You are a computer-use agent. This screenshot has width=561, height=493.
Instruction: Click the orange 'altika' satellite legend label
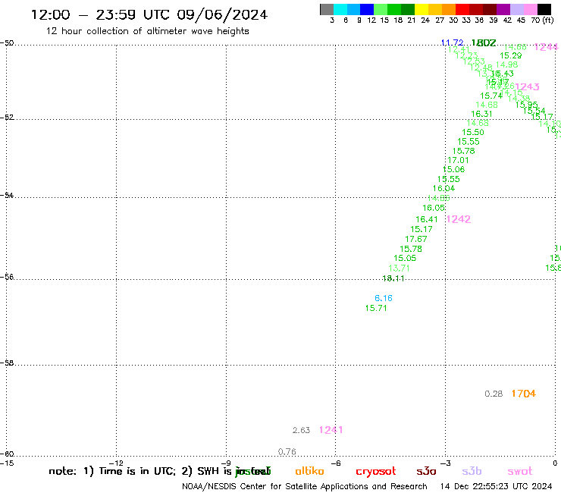coord(309,471)
